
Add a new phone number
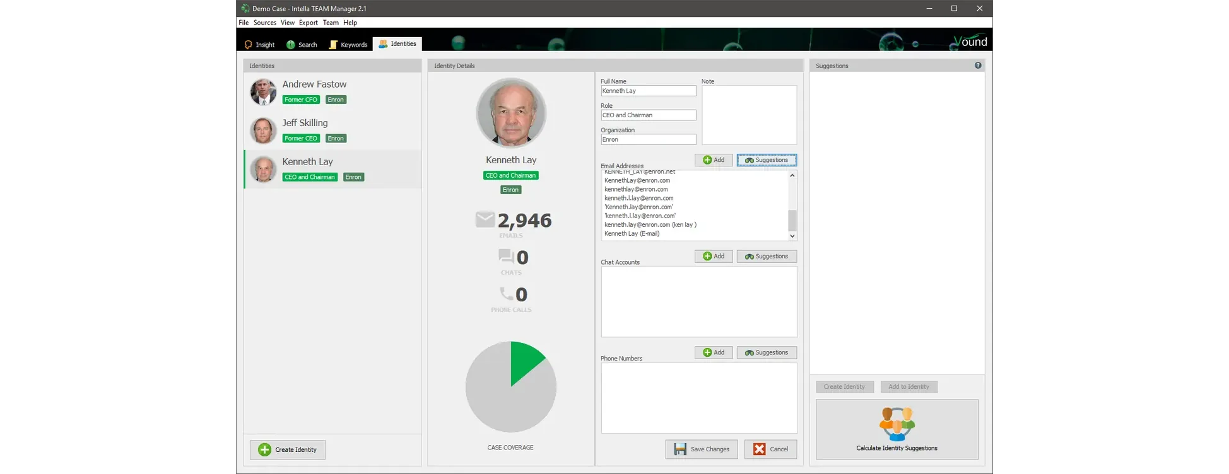(714, 353)
